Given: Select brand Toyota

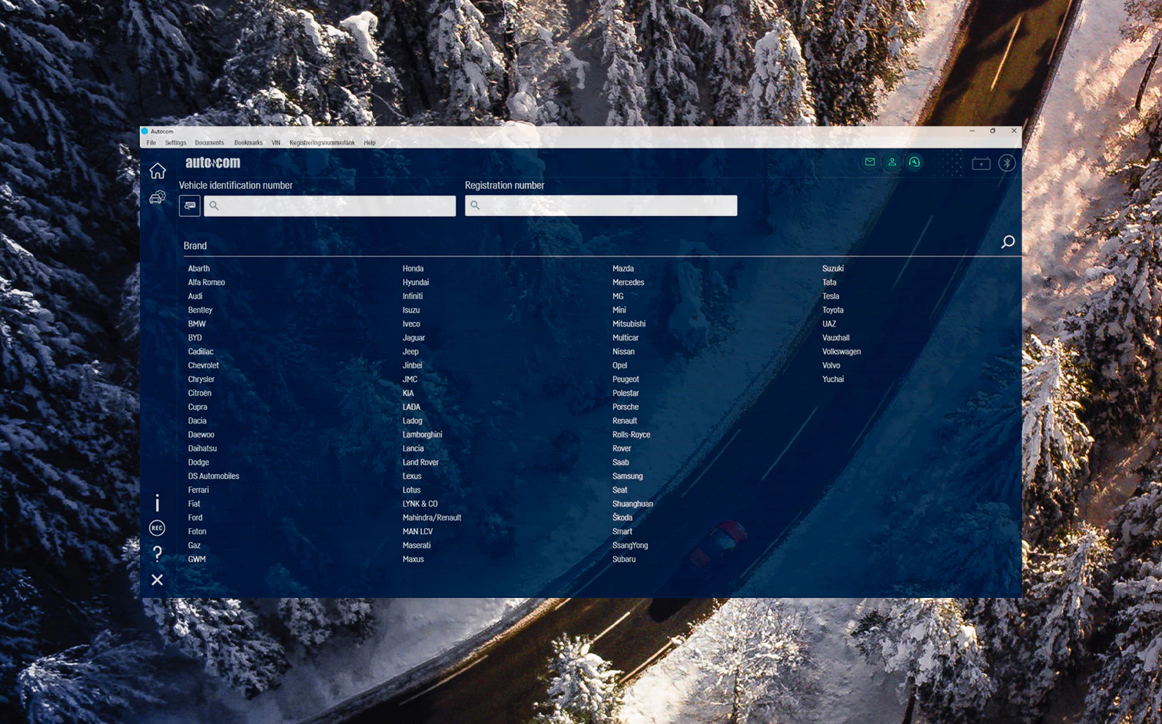Looking at the screenshot, I should coord(833,310).
